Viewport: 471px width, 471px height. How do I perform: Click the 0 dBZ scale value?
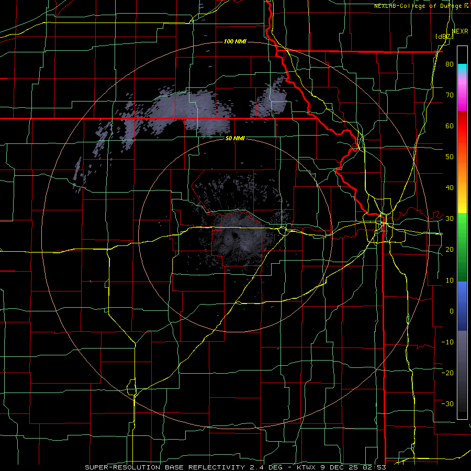[452, 311]
